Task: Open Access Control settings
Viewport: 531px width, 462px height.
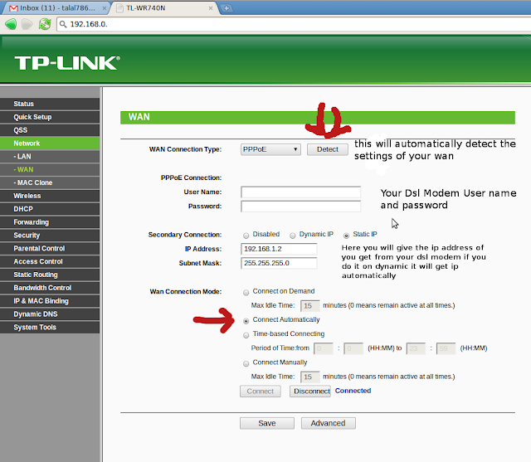Action: coord(50,261)
